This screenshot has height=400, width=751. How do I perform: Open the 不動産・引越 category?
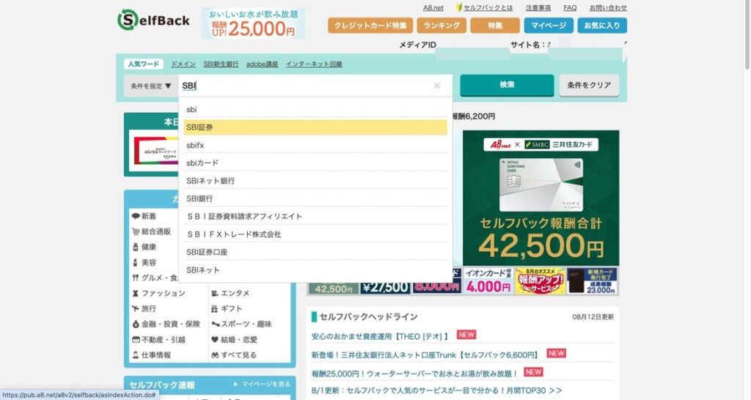click(x=158, y=340)
